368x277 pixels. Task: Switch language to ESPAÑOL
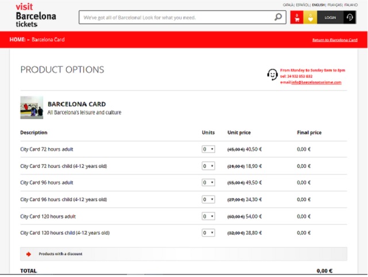pyautogui.click(x=303, y=5)
